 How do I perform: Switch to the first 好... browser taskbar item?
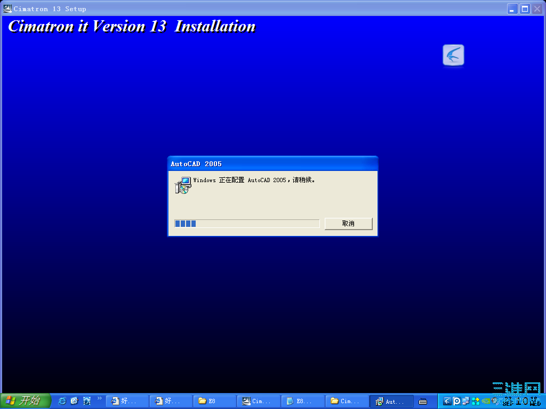pyautogui.click(x=127, y=402)
